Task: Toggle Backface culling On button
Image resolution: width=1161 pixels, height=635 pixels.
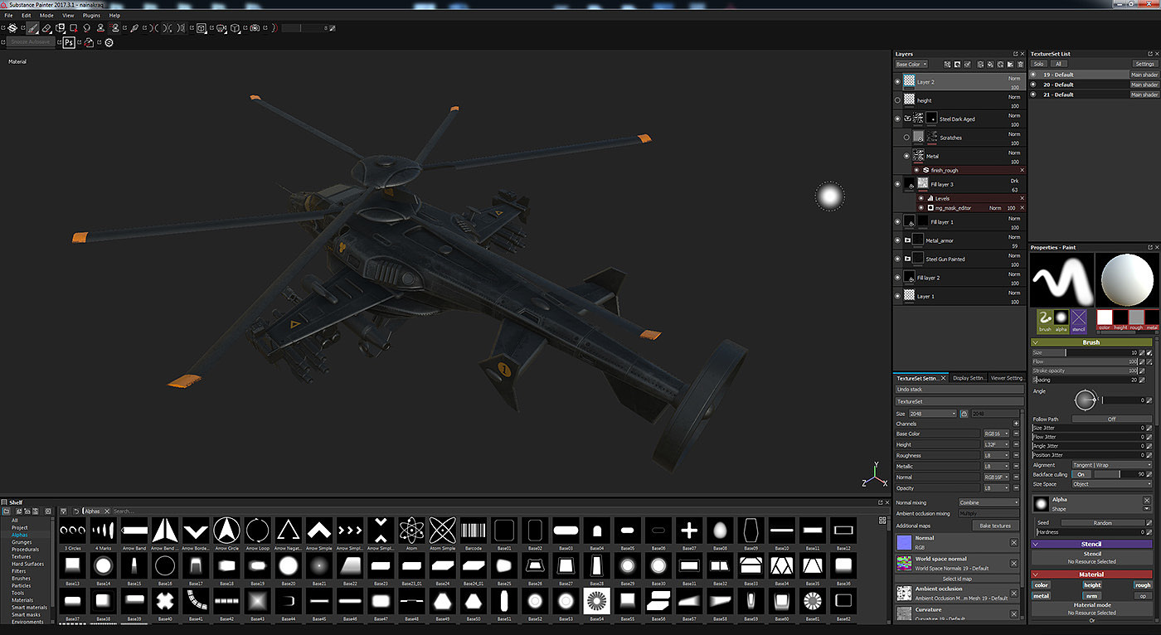Action: (1077, 474)
